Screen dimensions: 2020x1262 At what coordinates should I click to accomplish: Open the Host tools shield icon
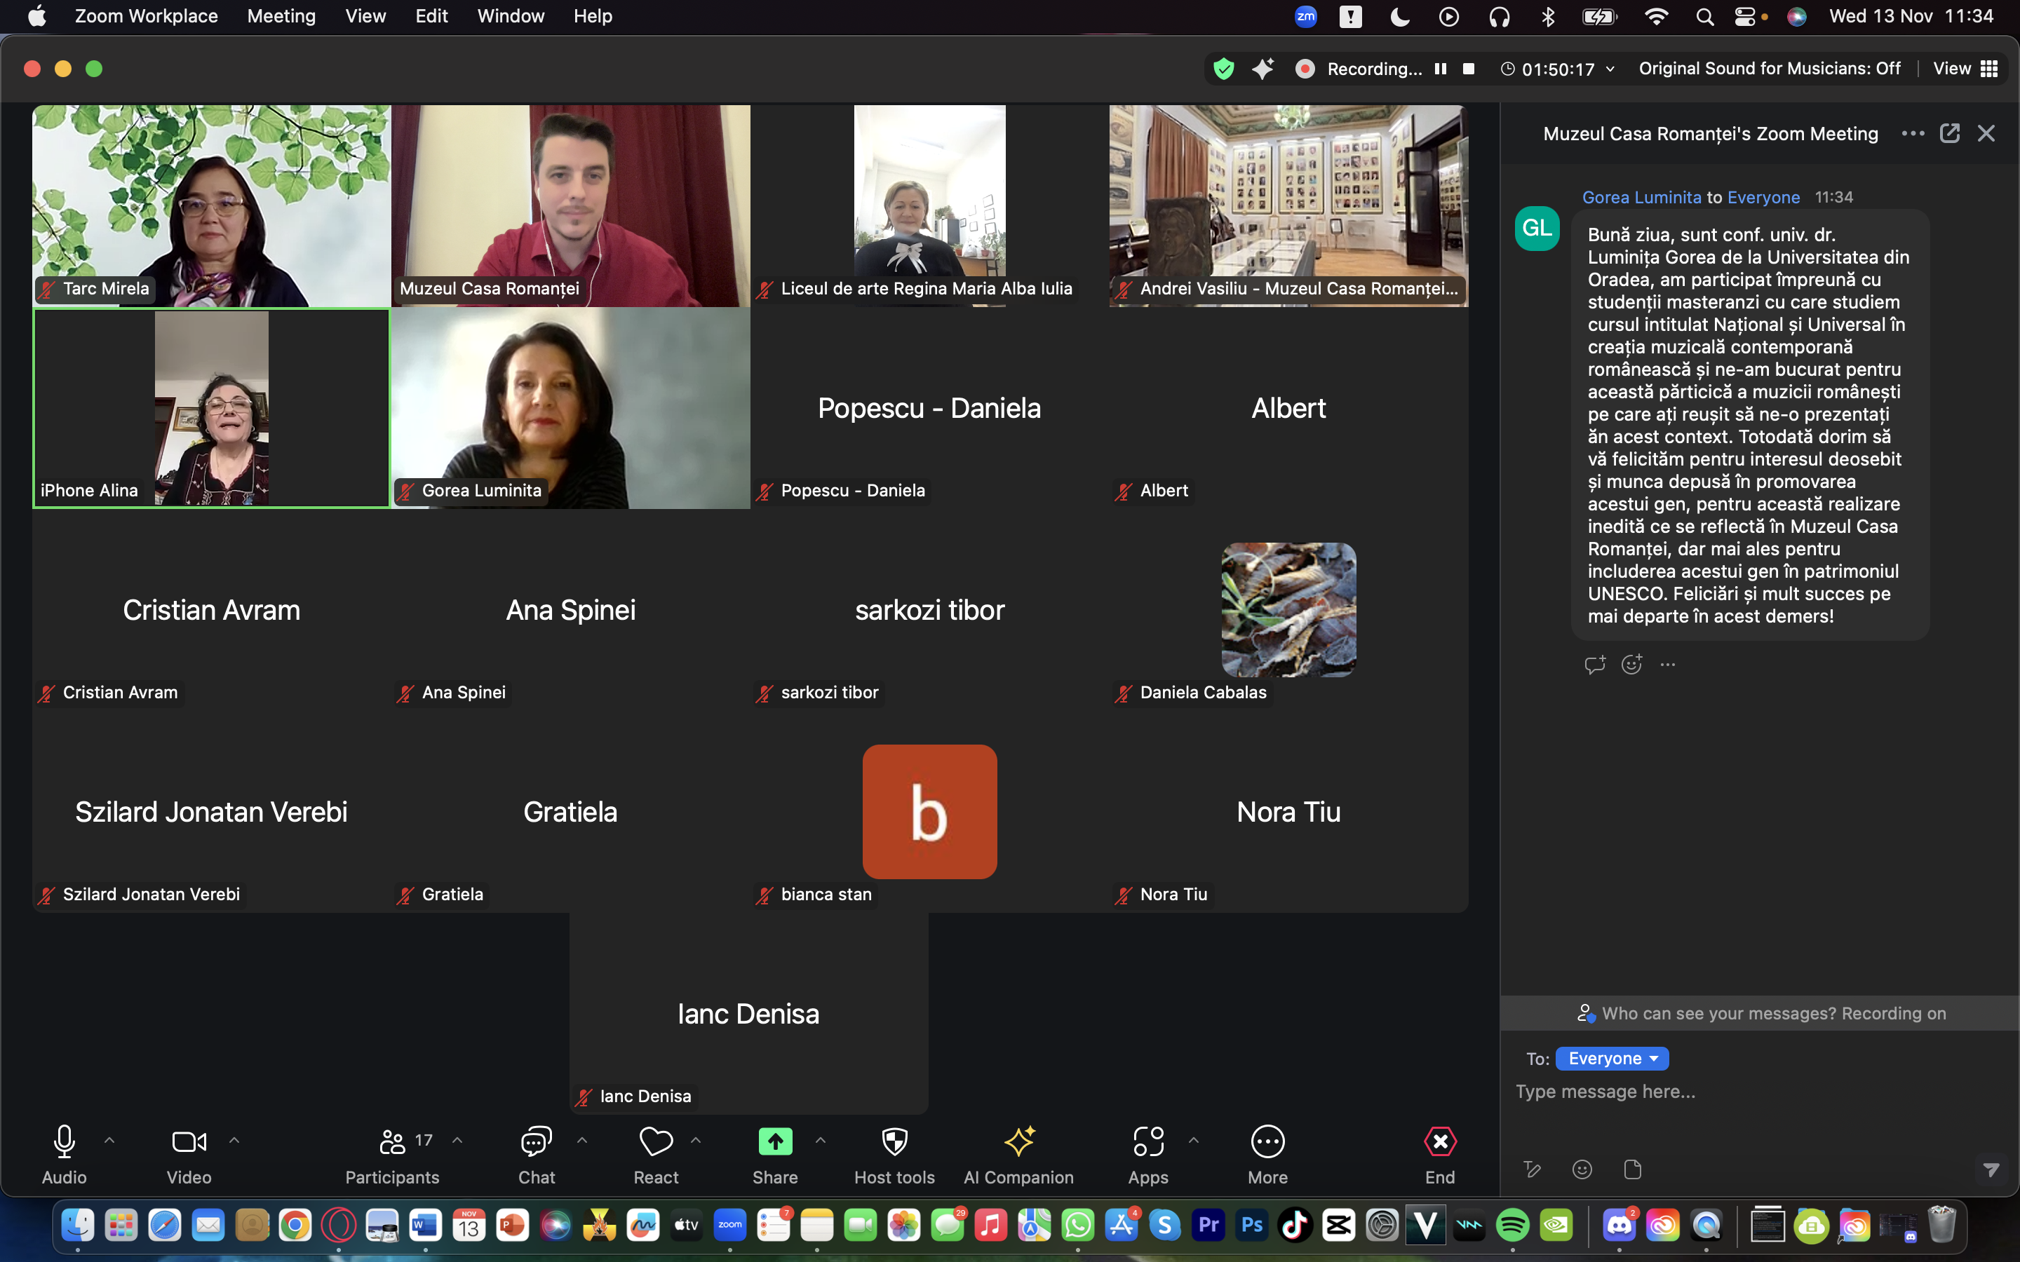(x=894, y=1142)
